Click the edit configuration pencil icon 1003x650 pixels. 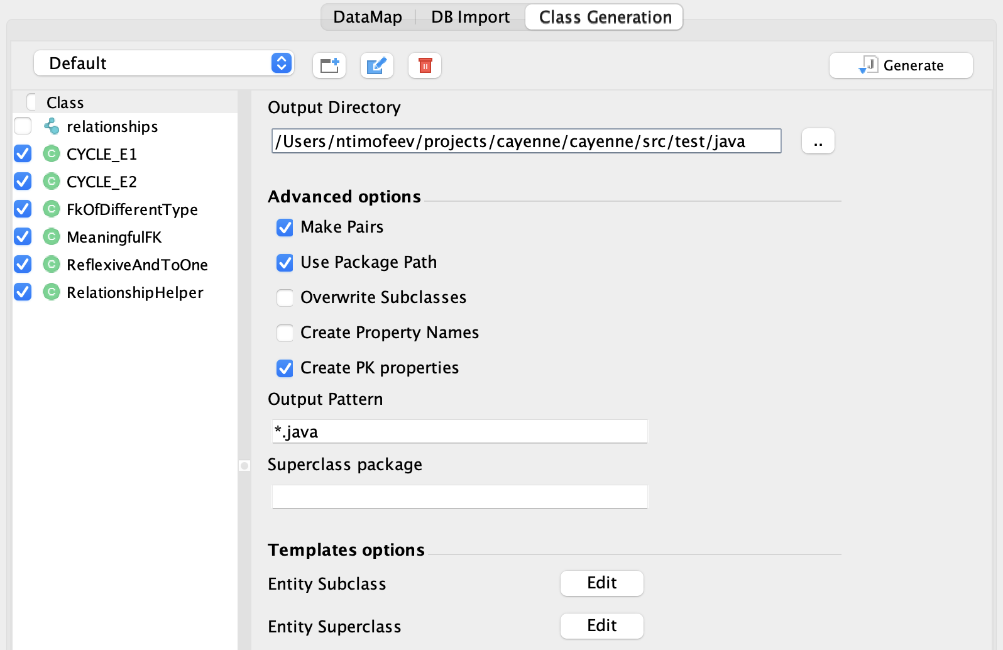point(376,65)
